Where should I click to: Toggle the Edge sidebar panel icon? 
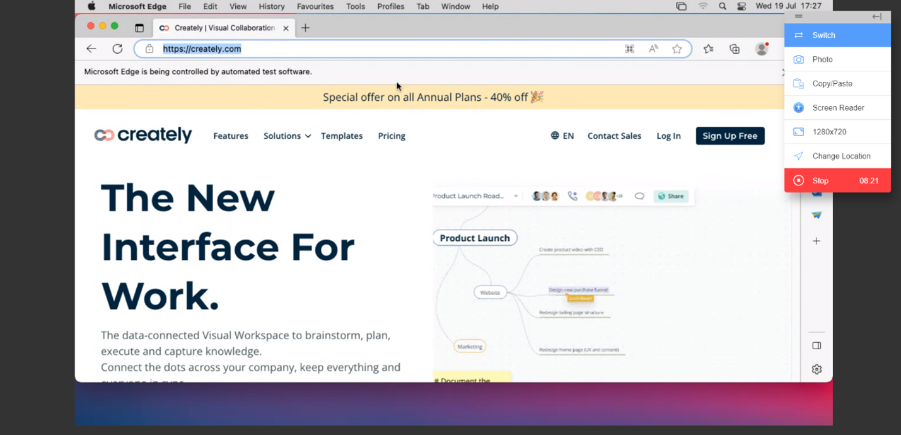click(817, 345)
